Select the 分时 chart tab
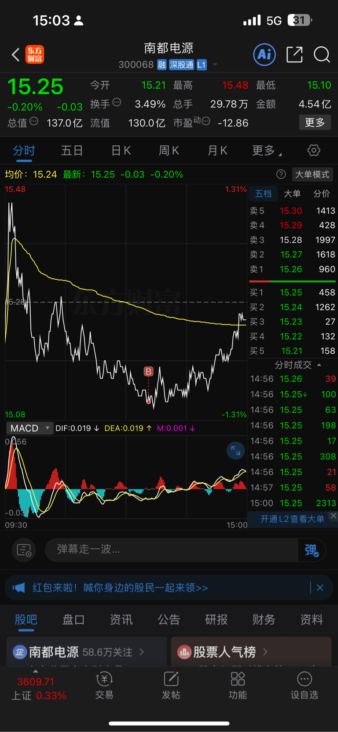This screenshot has width=338, height=732. (24, 151)
